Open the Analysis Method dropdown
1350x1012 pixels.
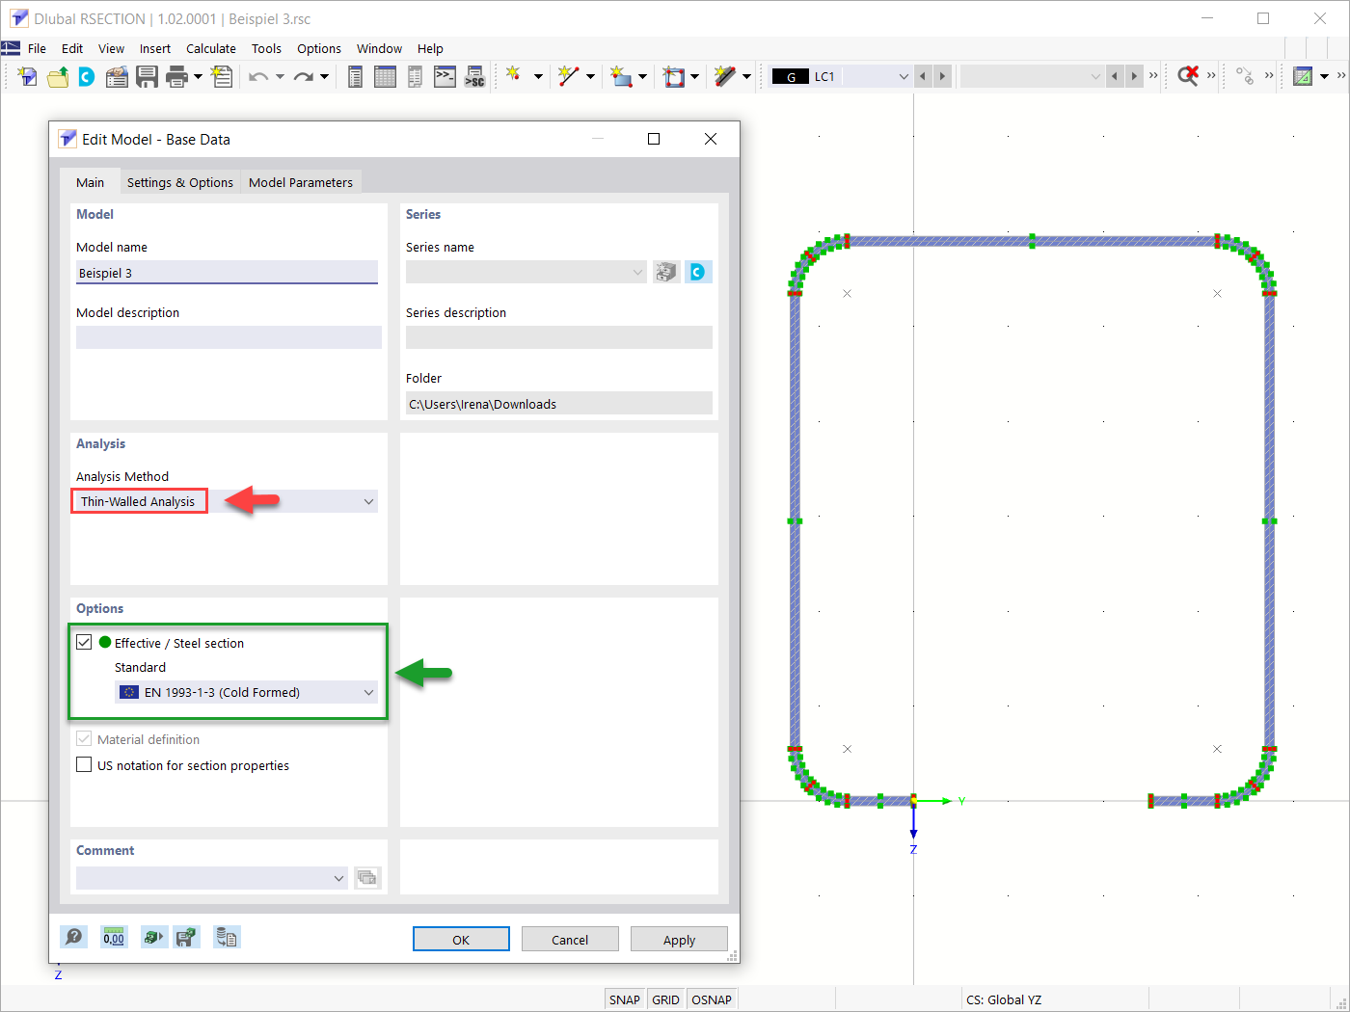point(367,500)
